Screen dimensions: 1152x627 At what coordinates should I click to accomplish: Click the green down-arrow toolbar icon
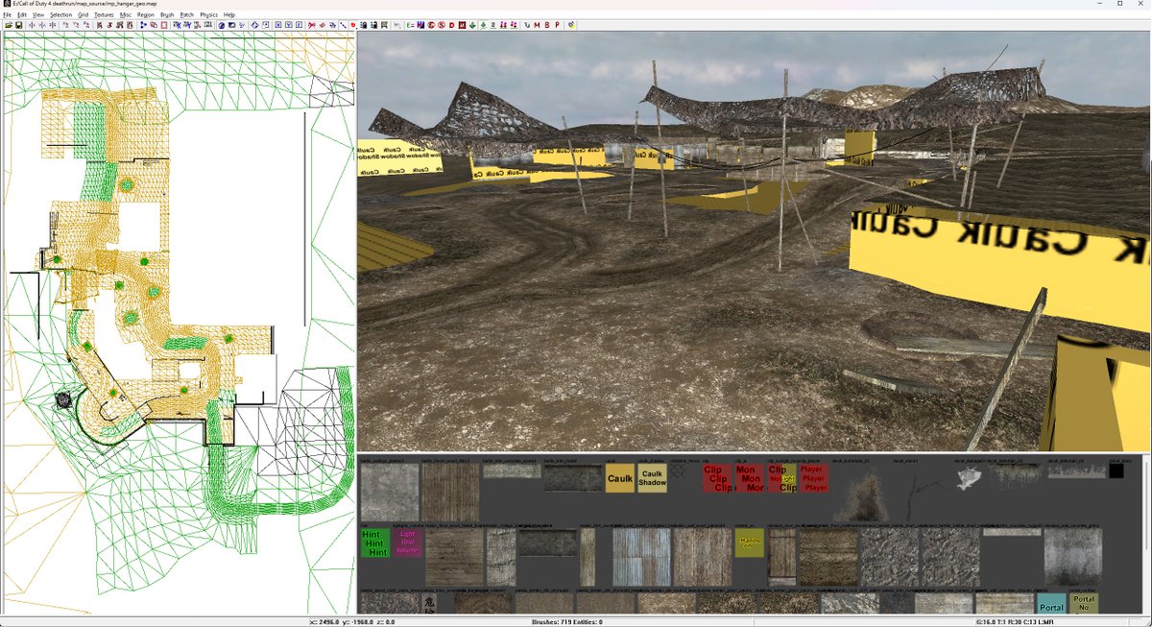point(472,25)
